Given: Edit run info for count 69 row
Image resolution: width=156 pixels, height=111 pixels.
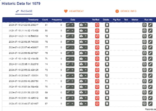Looking at the screenshot, I should pos(150,92).
